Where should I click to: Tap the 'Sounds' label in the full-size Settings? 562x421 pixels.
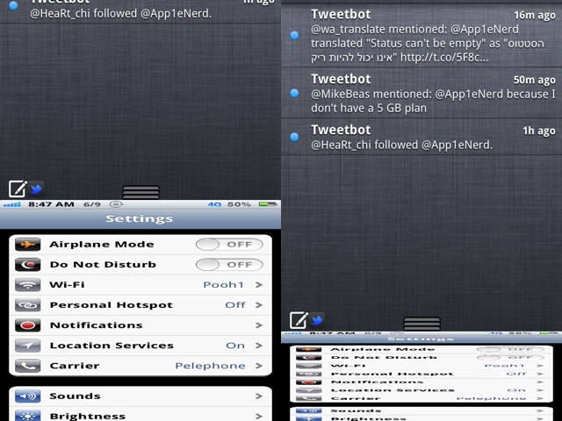click(x=75, y=396)
